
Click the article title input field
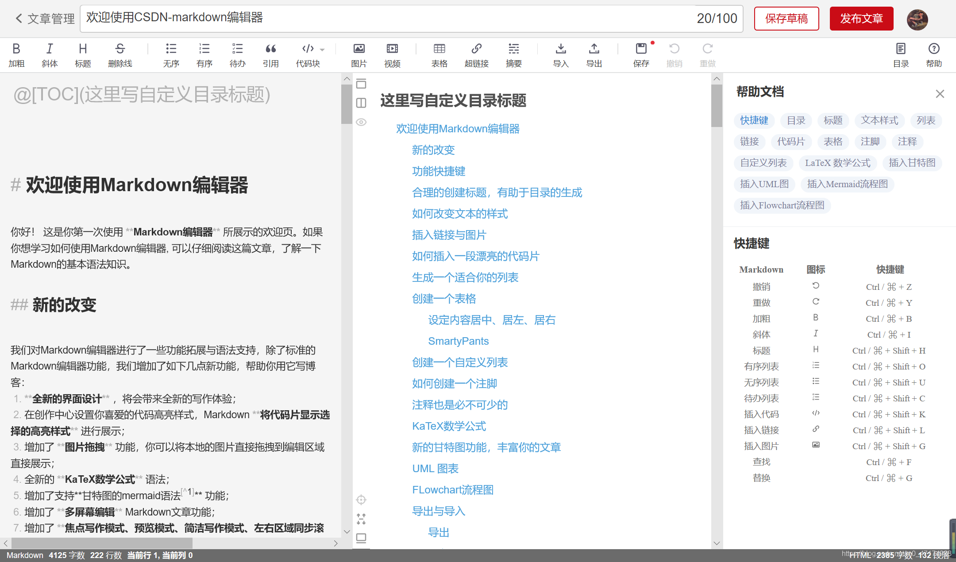[x=412, y=19]
